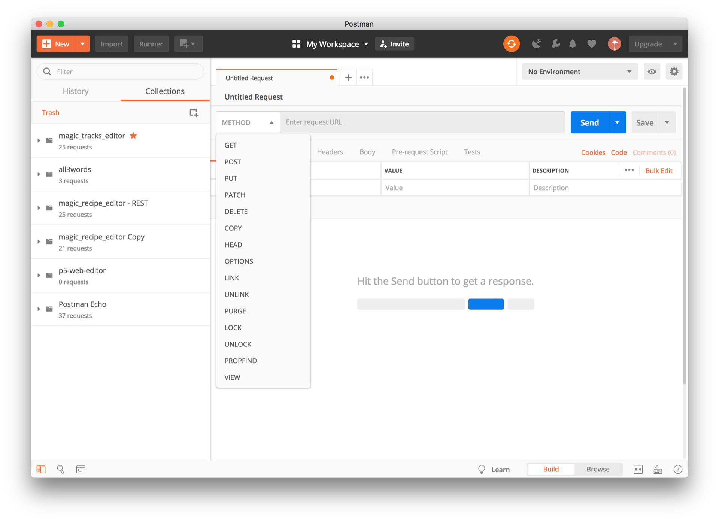Select PATCH from the method list
Image resolution: width=719 pixels, height=522 pixels.
pos(235,195)
